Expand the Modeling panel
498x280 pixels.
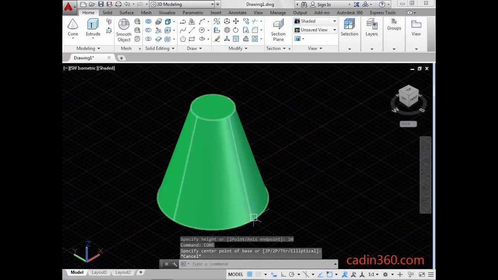click(88, 49)
